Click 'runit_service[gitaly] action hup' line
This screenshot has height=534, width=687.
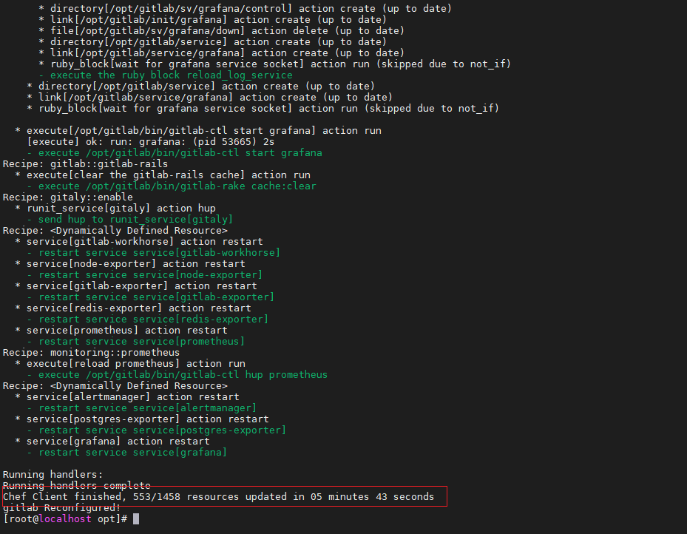pos(115,208)
